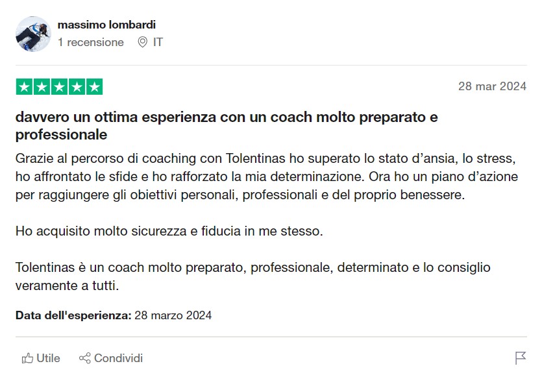The image size is (542, 377).
Task: Click the "Data dell'esperienza" date line
Action: tap(114, 315)
